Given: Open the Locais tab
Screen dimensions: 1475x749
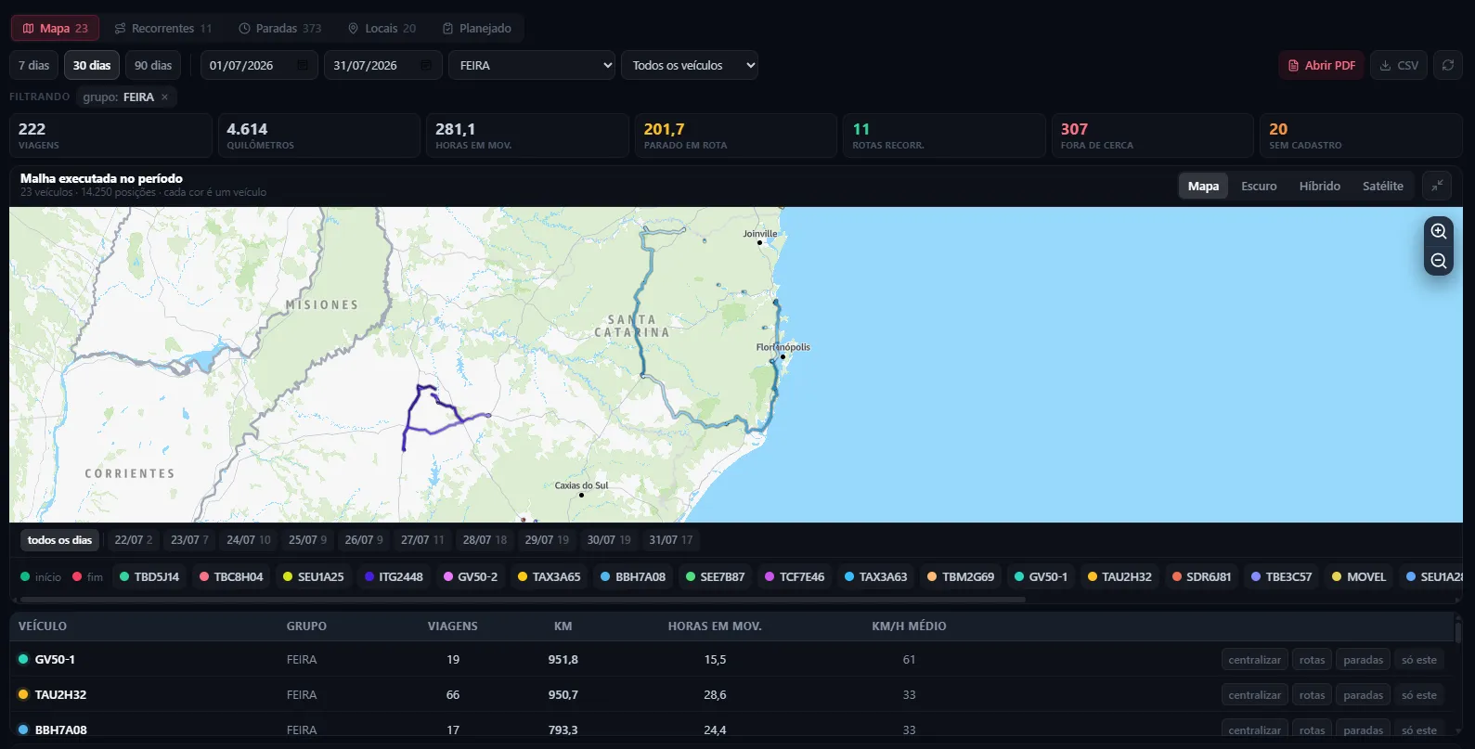Looking at the screenshot, I should pos(382,28).
